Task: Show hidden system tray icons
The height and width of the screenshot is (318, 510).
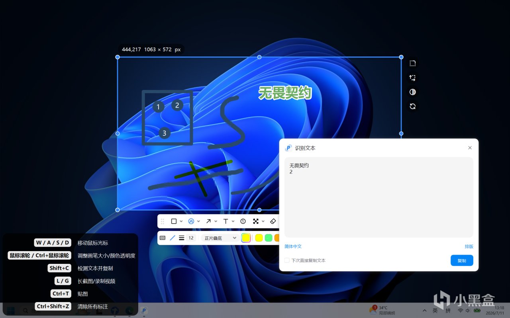Action: pos(424,310)
